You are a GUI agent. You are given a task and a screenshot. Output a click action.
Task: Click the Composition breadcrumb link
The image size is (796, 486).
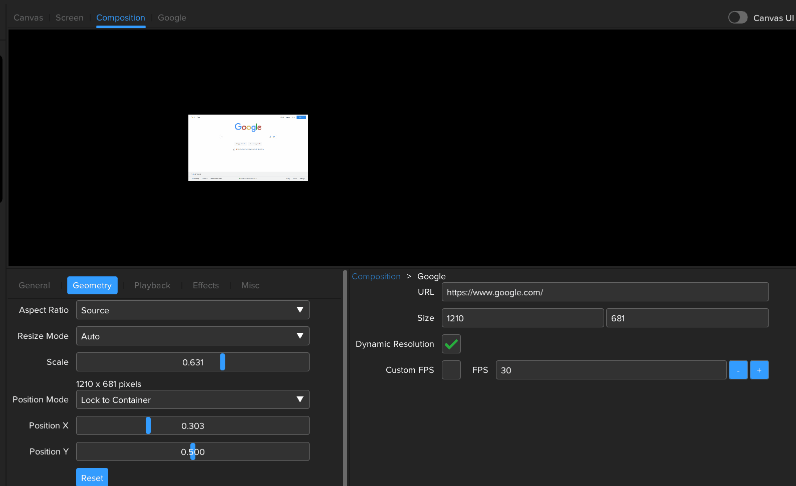(x=376, y=276)
